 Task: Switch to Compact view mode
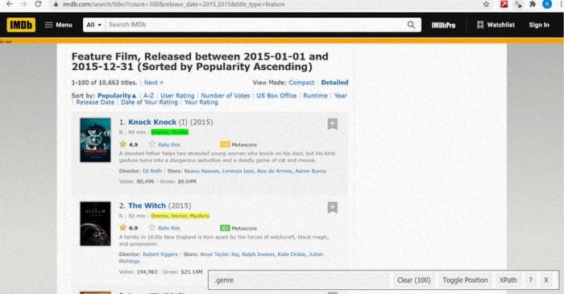tap(301, 82)
